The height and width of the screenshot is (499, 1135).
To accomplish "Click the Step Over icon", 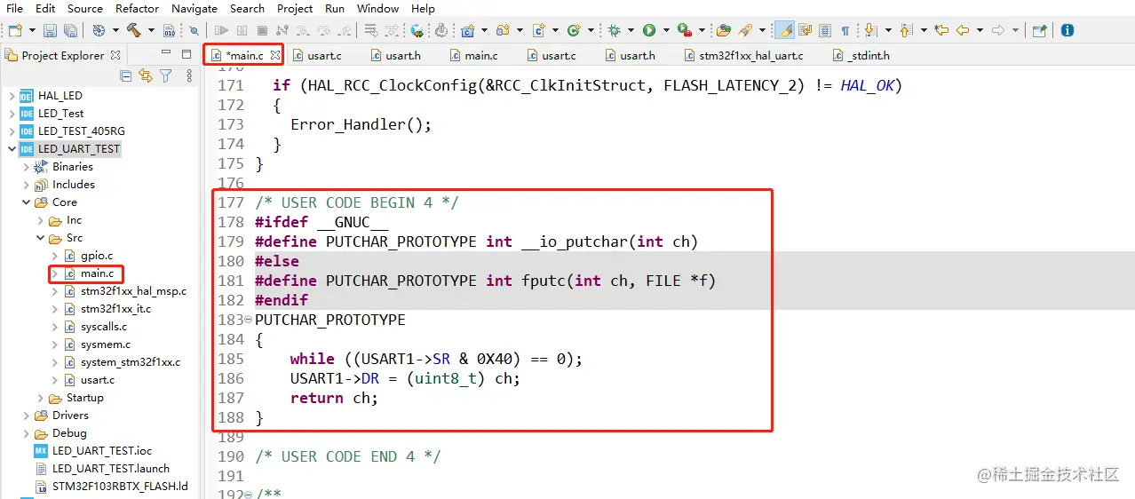I will tap(323, 30).
